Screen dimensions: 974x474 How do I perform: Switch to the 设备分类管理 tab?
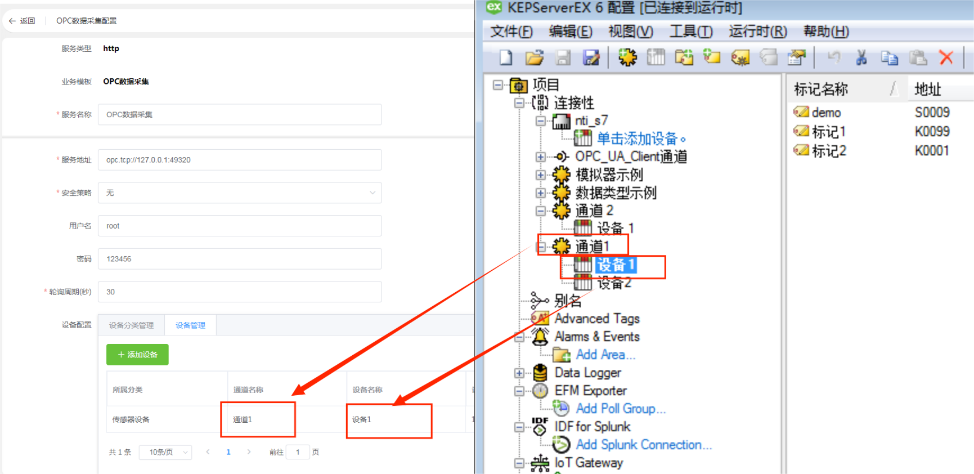[x=131, y=325]
